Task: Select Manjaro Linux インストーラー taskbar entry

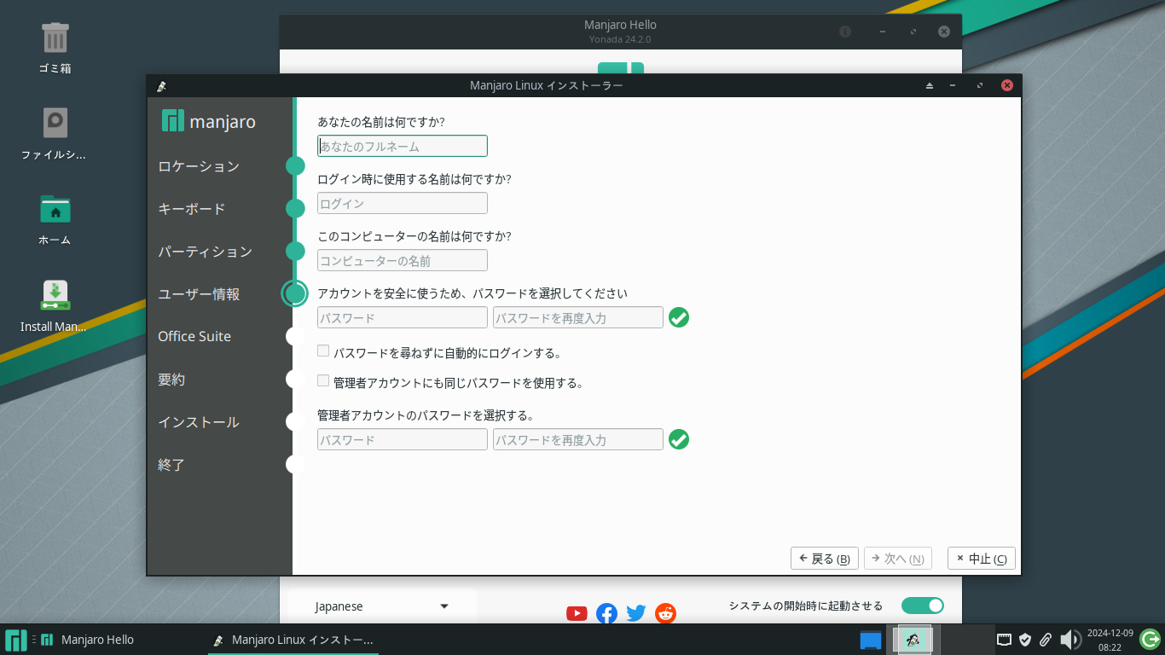Action: click(293, 640)
